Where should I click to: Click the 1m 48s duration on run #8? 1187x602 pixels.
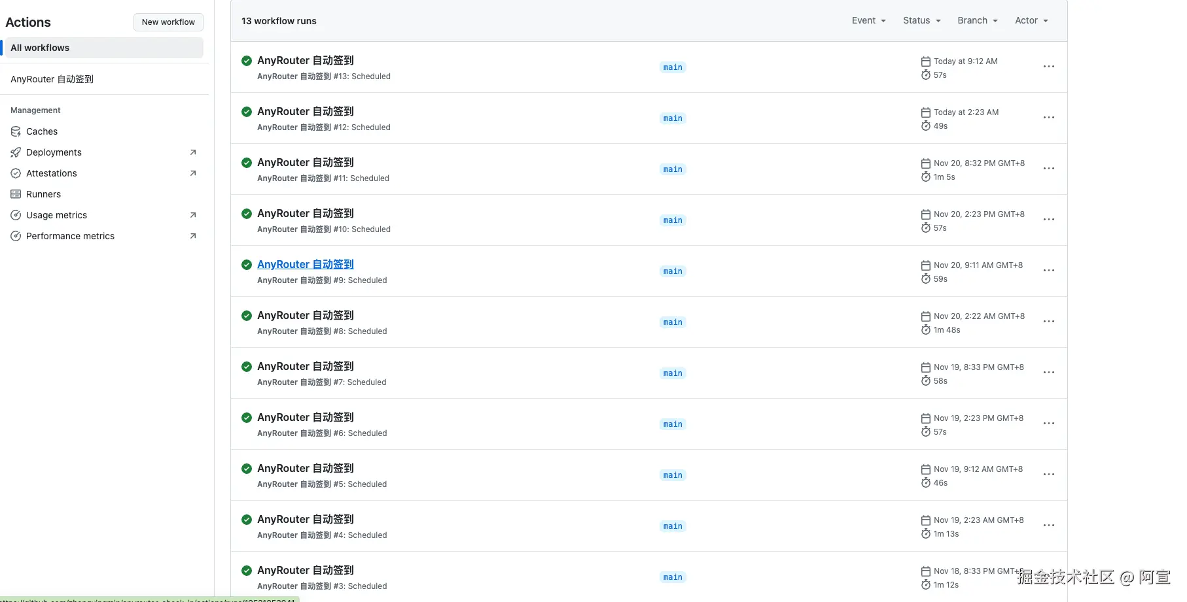pos(947,330)
